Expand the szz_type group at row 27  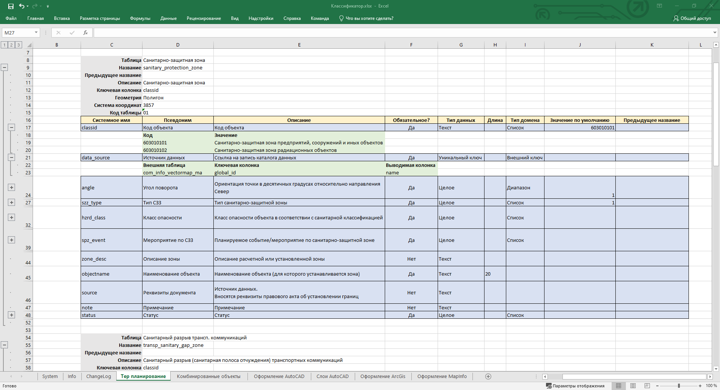click(12, 202)
